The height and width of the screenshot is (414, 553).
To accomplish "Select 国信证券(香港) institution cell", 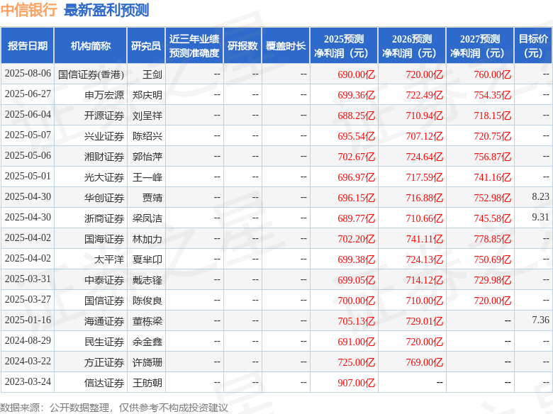I will pyautogui.click(x=91, y=74).
